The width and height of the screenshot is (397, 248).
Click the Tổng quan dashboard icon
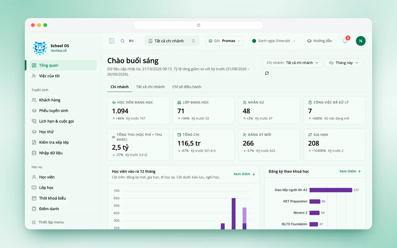coord(34,65)
